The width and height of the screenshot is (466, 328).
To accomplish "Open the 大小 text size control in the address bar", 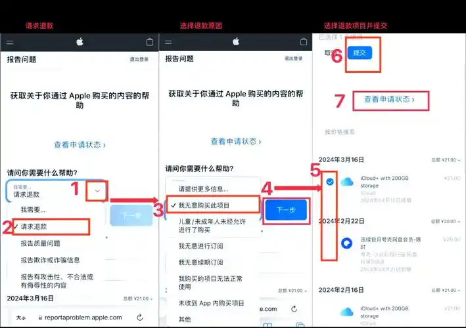I will [x=21, y=318].
